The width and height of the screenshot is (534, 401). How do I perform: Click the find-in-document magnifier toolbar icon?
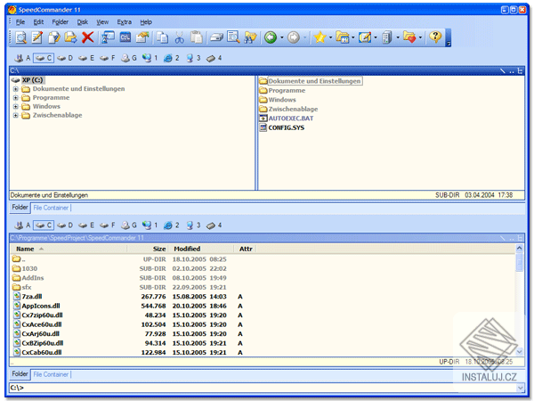click(x=233, y=37)
